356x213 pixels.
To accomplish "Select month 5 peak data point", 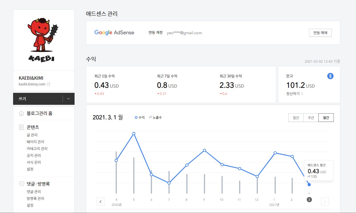I will click(x=134, y=134).
